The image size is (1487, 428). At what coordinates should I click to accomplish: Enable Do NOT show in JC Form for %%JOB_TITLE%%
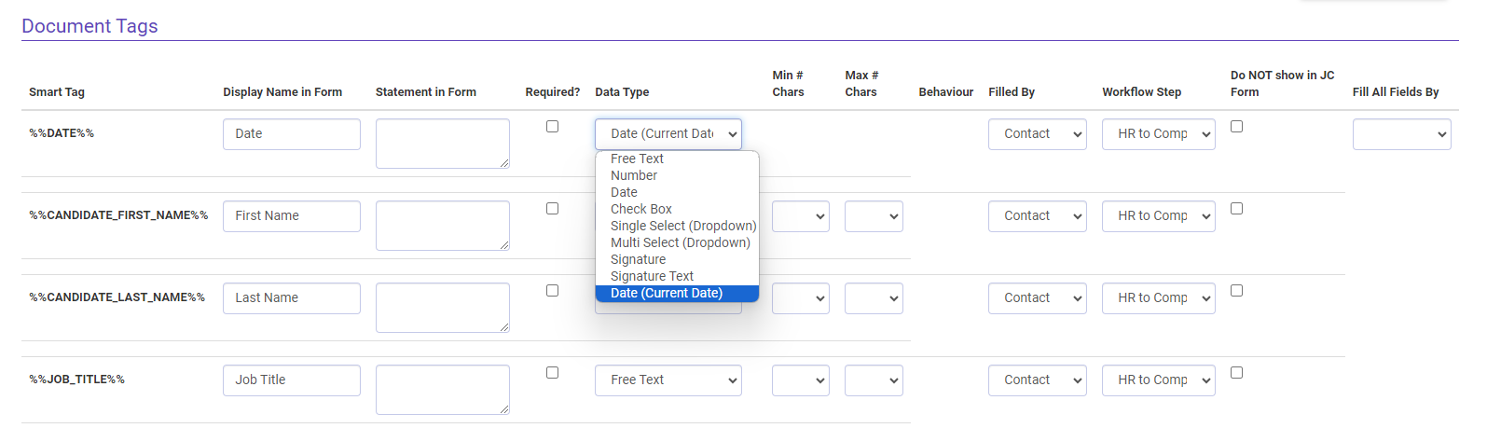1236,372
